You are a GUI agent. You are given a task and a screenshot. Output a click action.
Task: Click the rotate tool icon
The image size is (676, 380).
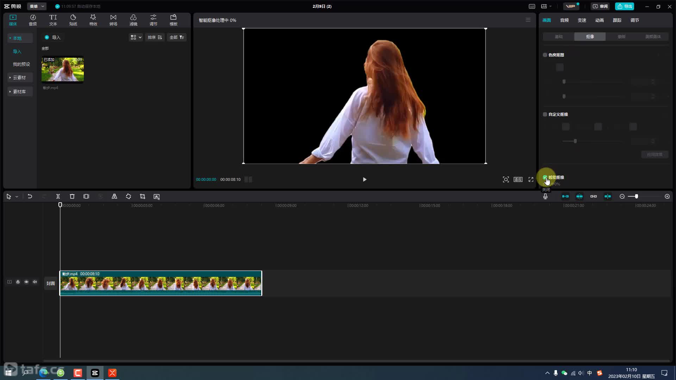click(129, 196)
